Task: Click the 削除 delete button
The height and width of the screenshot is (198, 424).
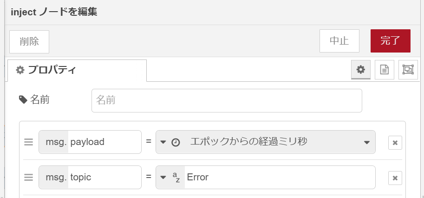Action: (x=29, y=42)
